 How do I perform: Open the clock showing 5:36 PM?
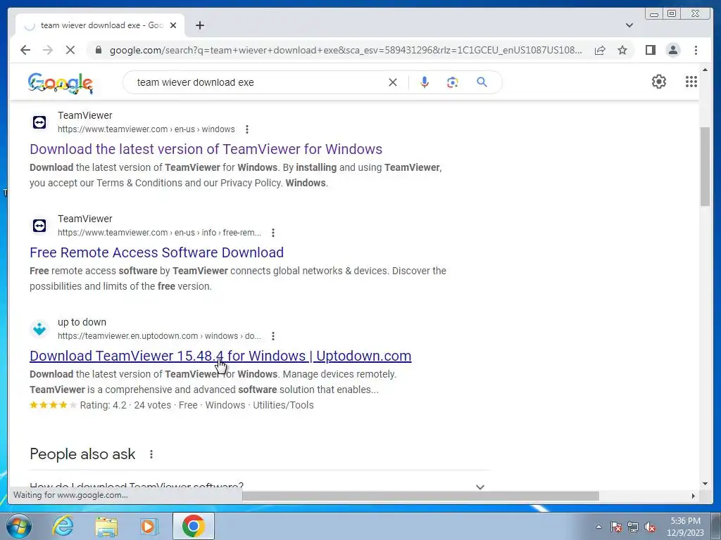(x=685, y=527)
